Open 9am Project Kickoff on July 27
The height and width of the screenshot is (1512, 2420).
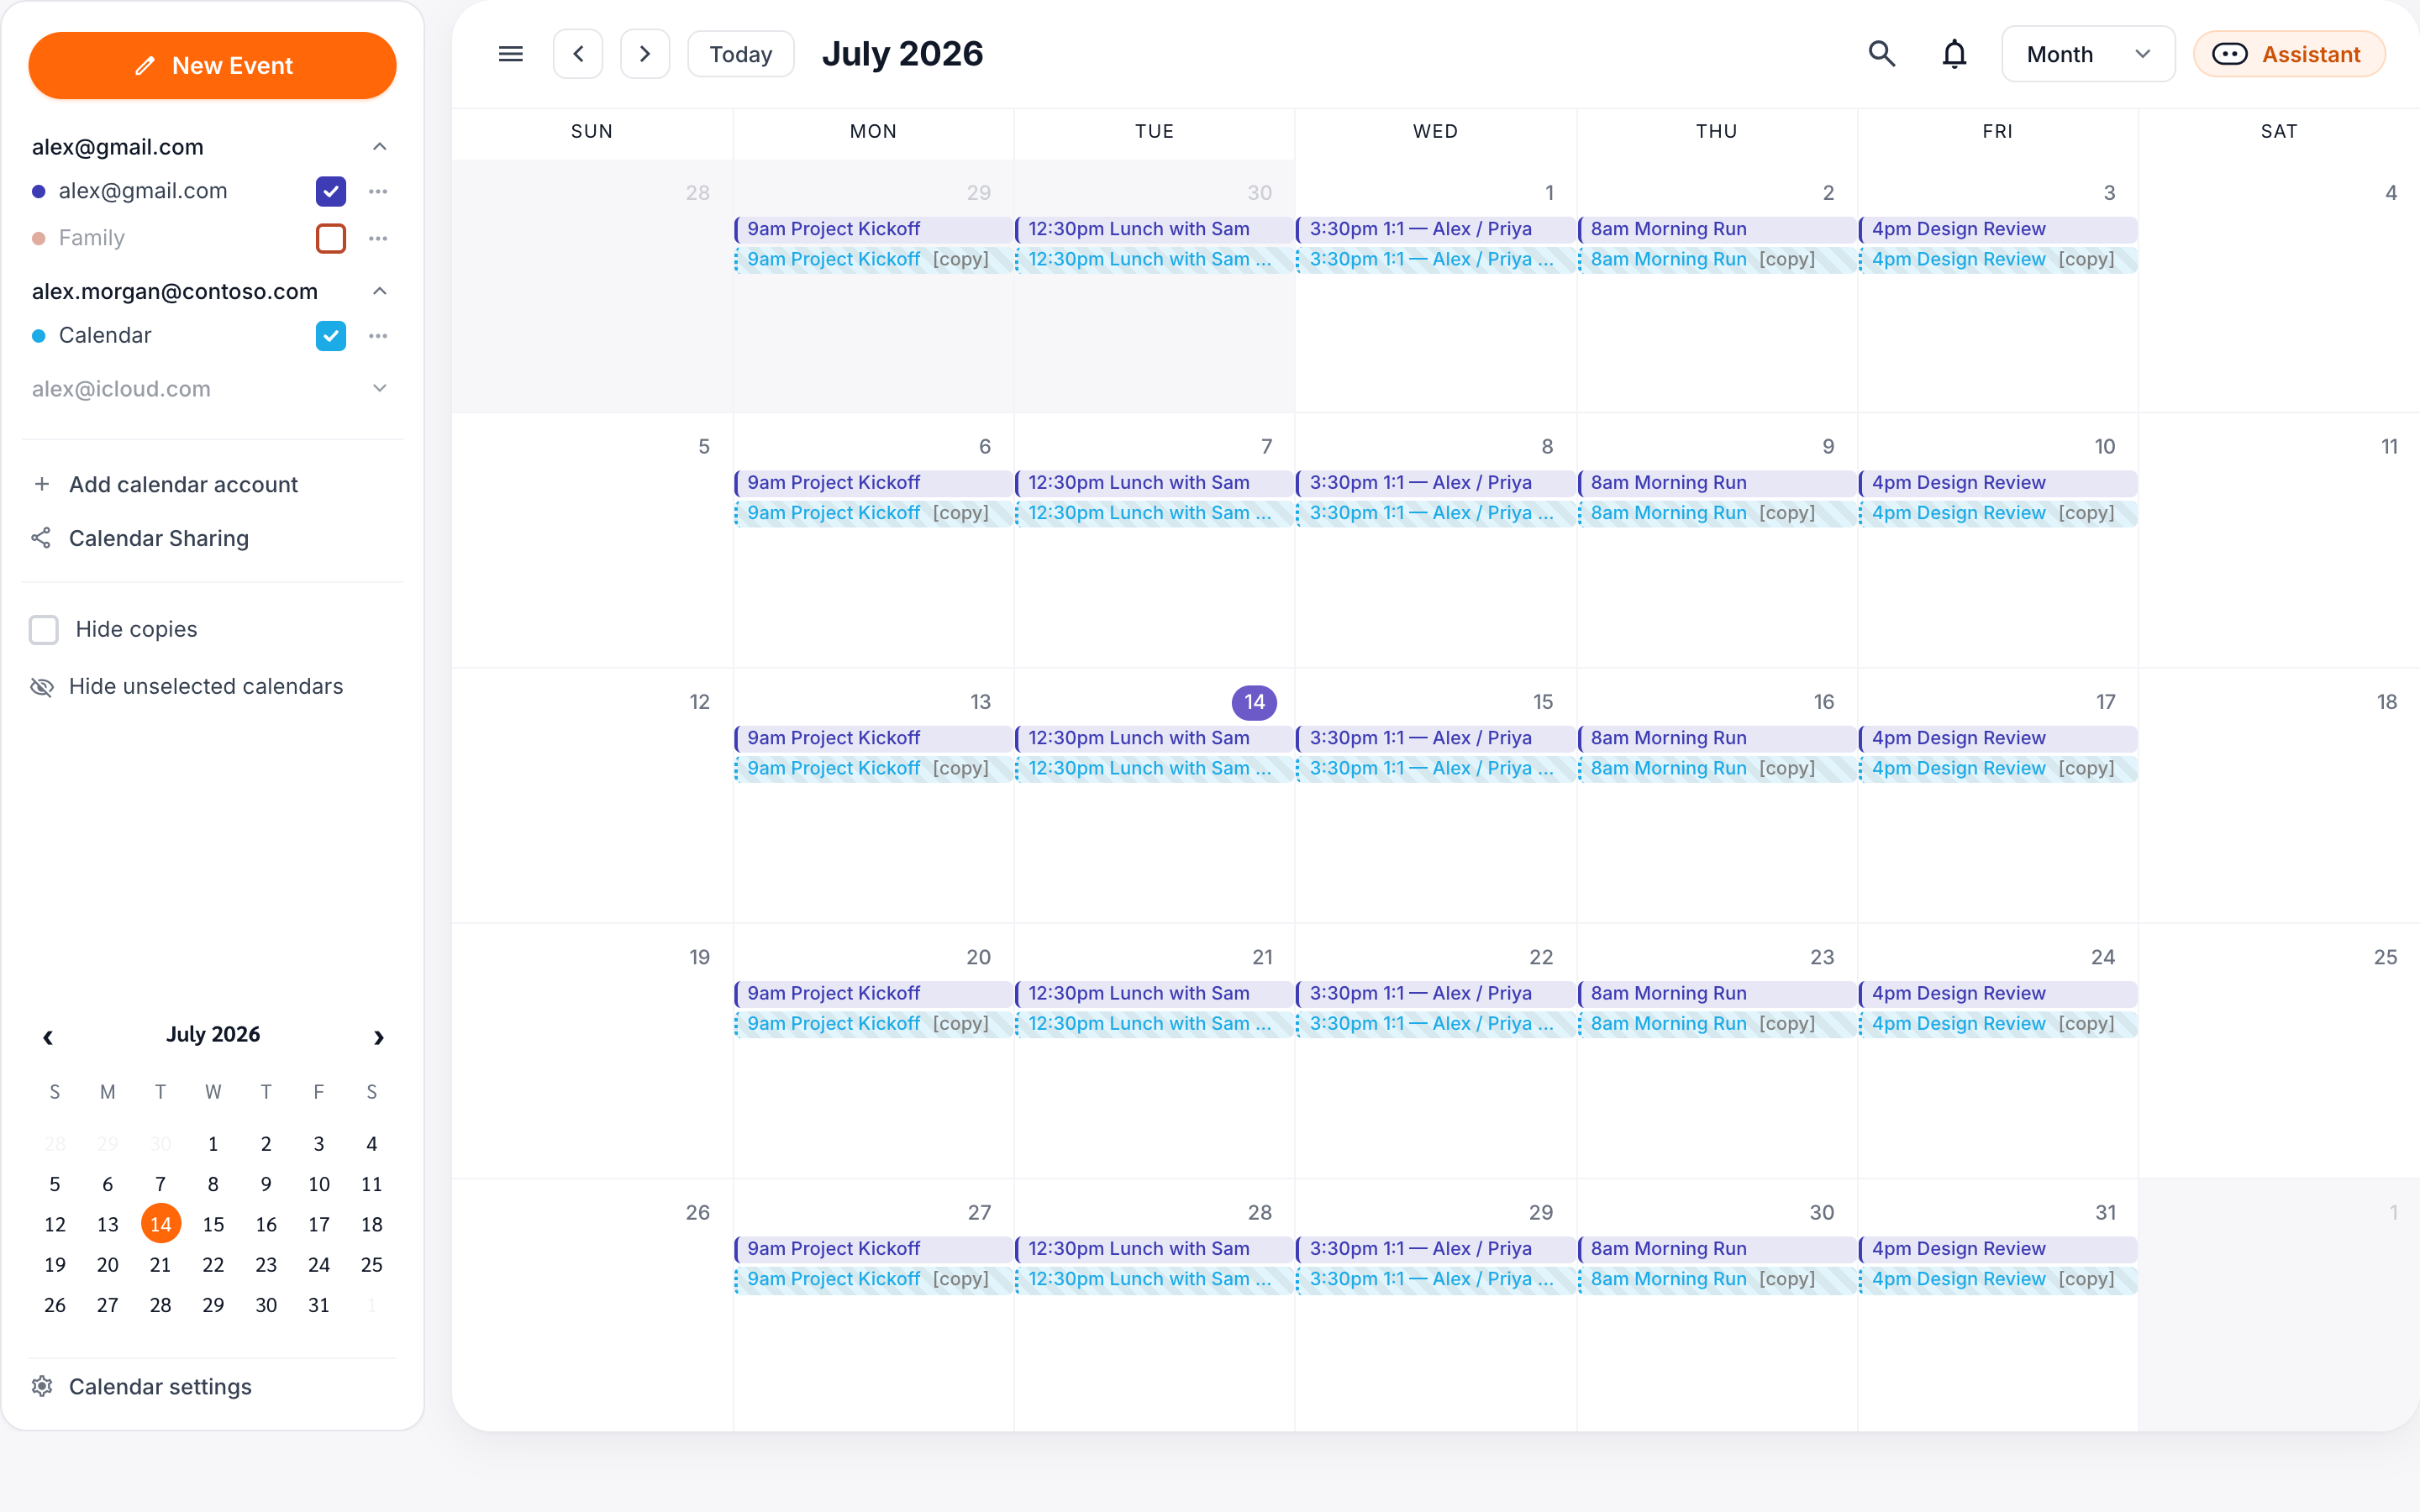pyautogui.click(x=873, y=1249)
